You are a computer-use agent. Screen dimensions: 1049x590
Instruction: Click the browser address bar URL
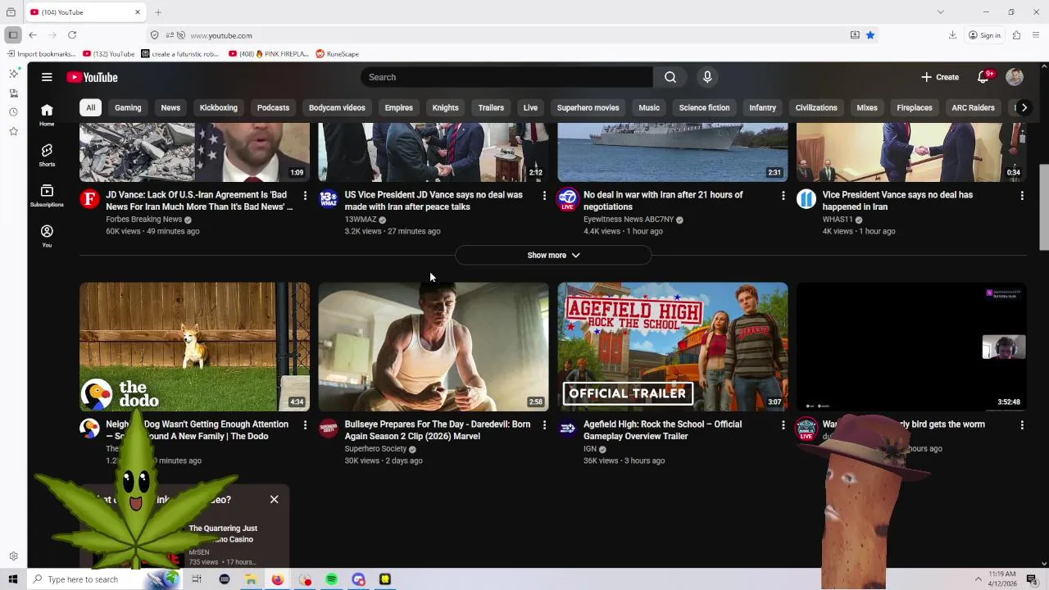[221, 35]
